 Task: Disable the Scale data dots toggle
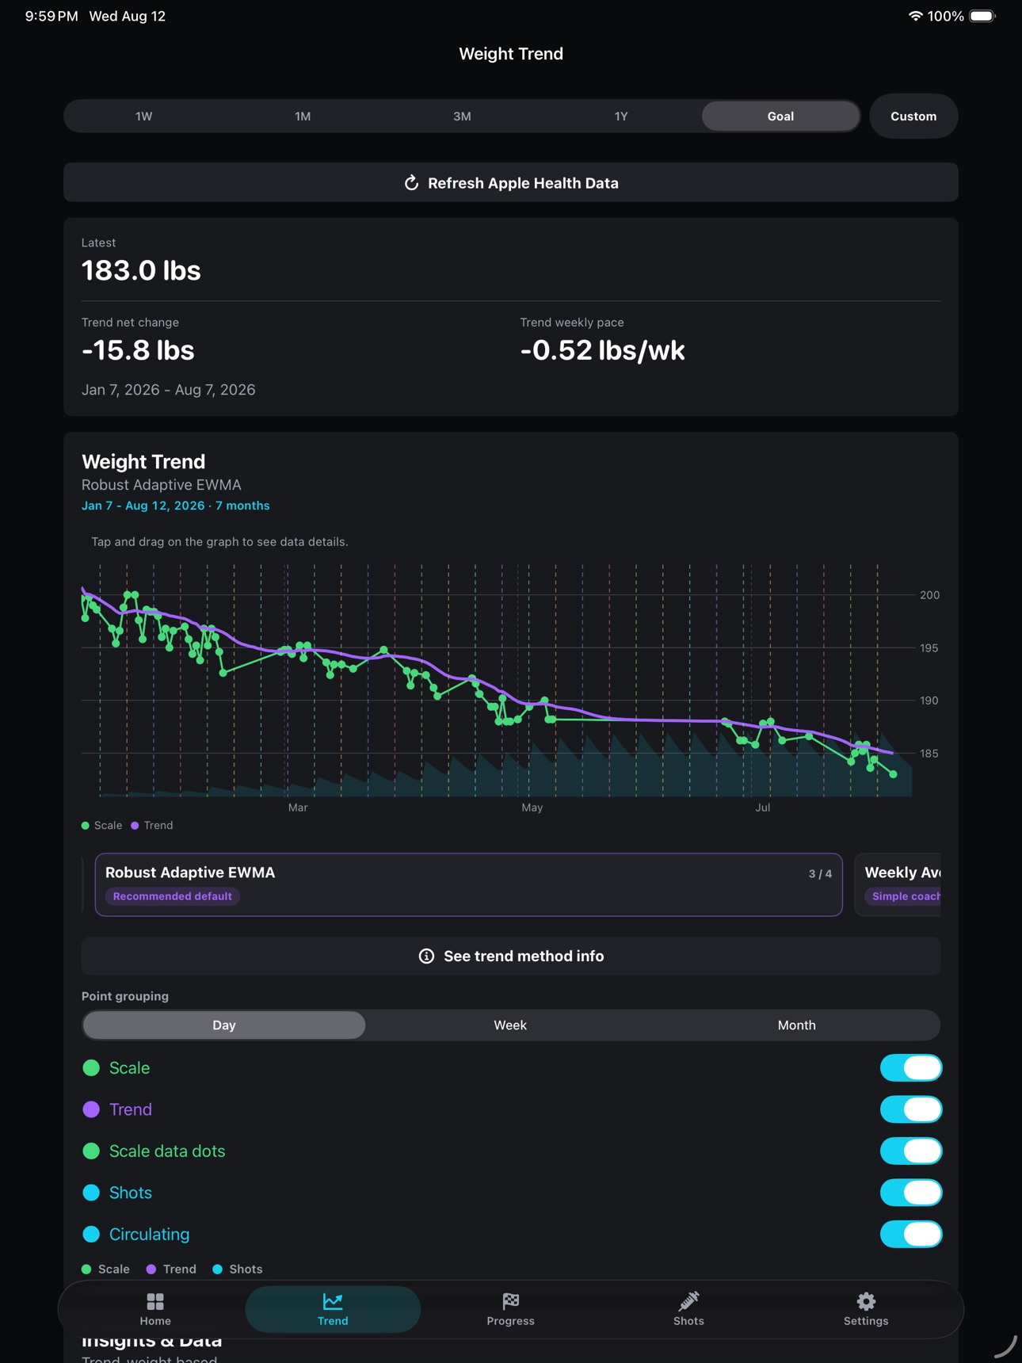[x=911, y=1151]
